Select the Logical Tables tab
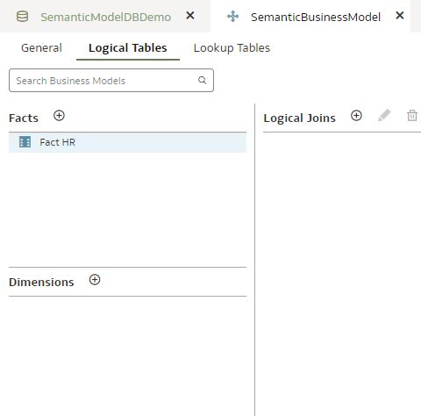This screenshot has height=416, width=421. [128, 47]
